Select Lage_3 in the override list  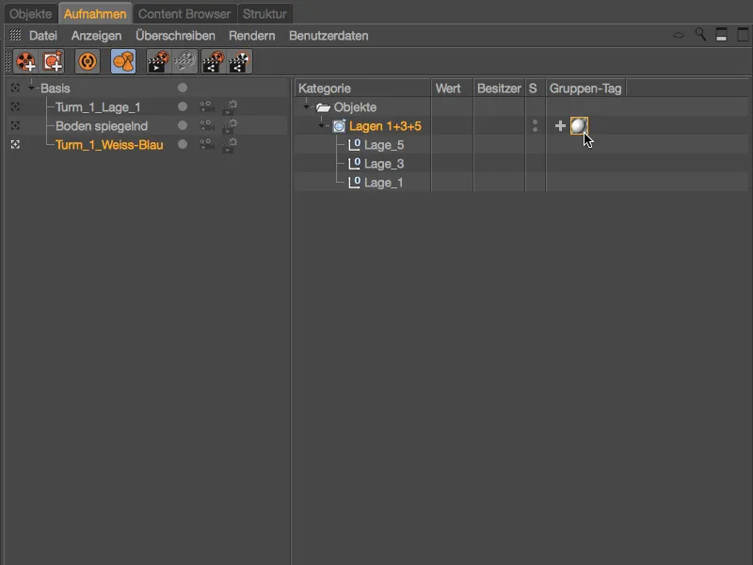[384, 163]
